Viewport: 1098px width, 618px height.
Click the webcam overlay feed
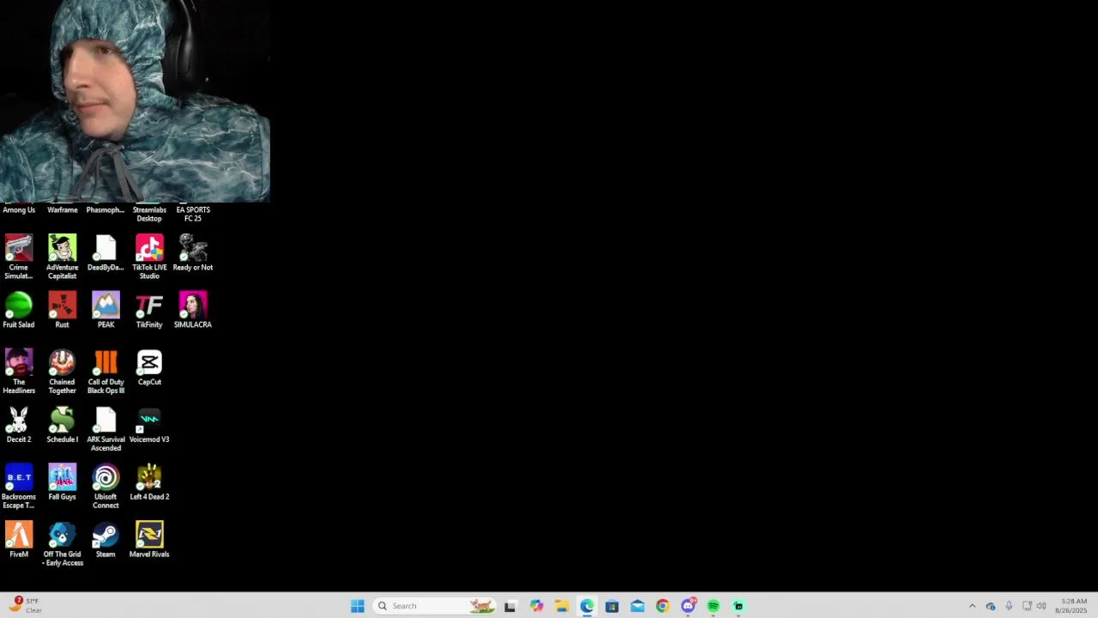pos(135,101)
